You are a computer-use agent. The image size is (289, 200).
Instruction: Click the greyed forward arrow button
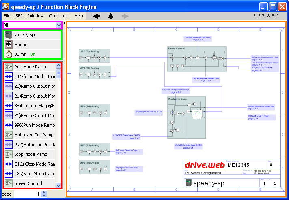(x=125, y=16)
